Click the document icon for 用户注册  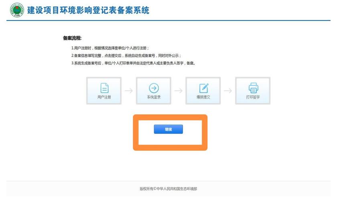[x=104, y=88]
